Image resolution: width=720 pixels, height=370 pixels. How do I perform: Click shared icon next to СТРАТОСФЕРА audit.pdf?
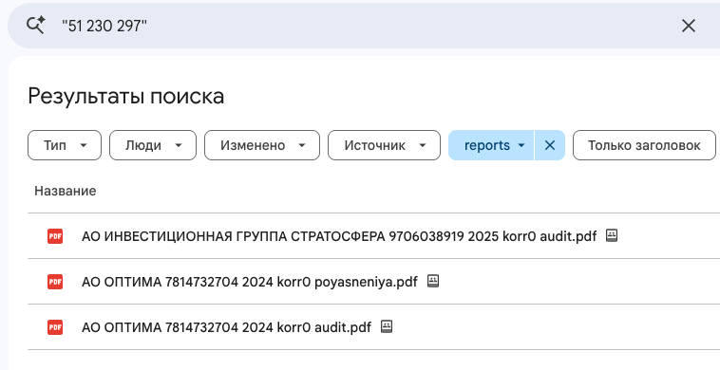click(612, 235)
